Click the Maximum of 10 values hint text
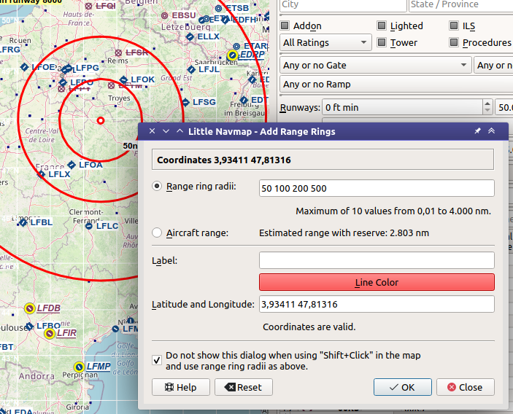Screen dimensions: 513x414 [393, 211]
